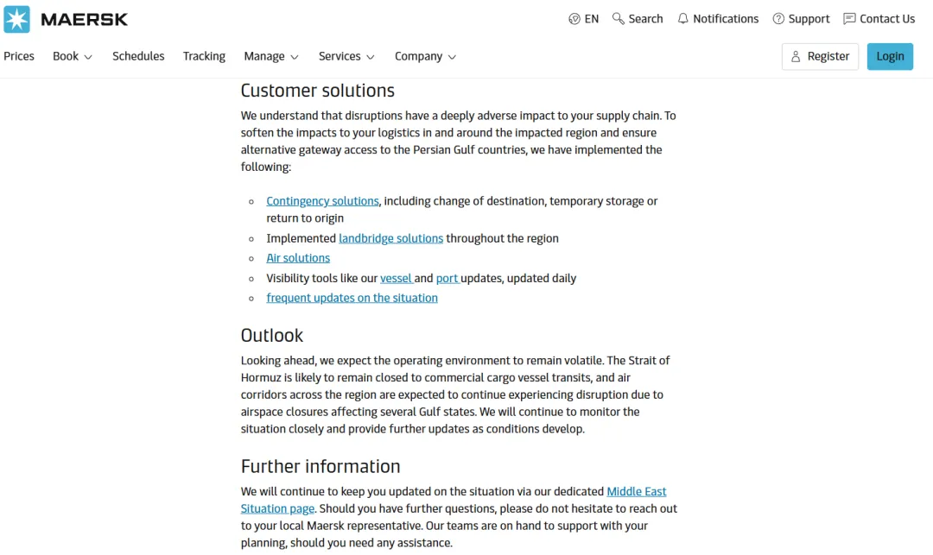Expand the Book dropdown chevron
This screenshot has height=555, width=933.
(x=88, y=57)
